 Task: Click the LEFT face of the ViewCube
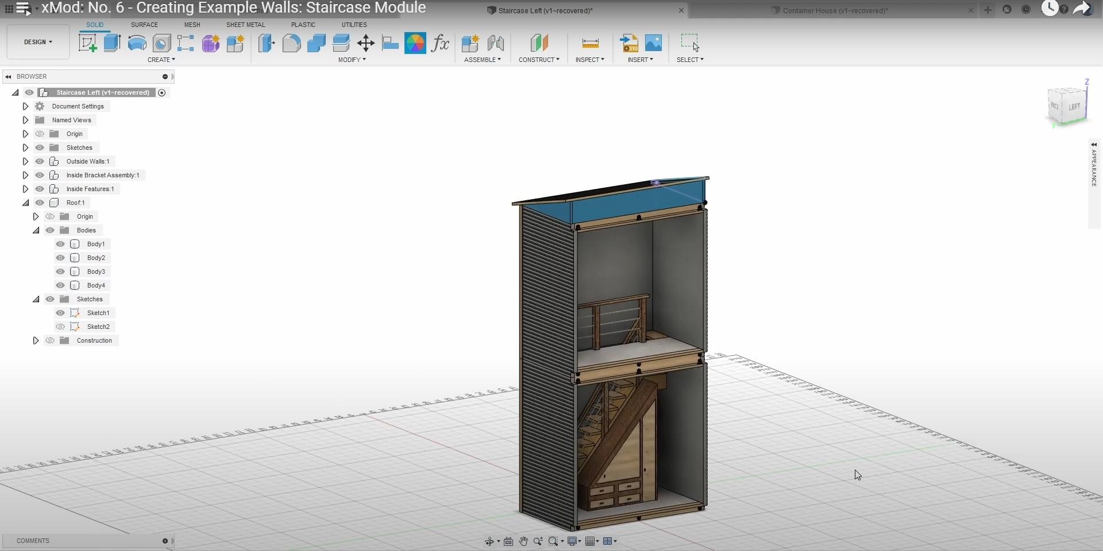pyautogui.click(x=1074, y=107)
